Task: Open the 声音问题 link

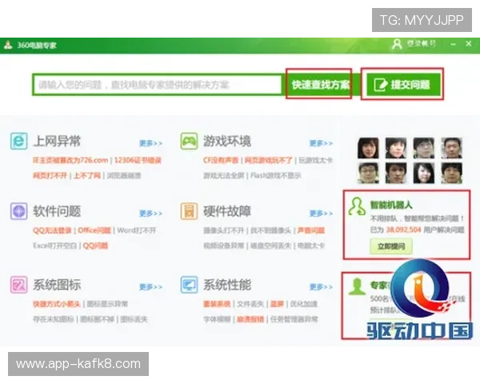Action: point(311,230)
